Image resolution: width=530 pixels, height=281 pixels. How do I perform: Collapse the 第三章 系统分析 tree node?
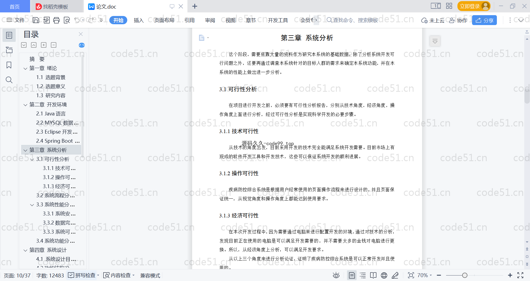[x=25, y=150]
